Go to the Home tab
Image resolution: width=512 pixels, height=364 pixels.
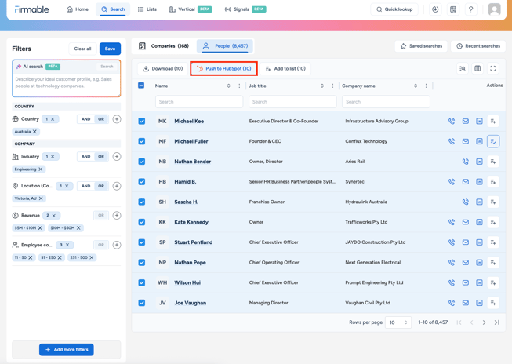[x=78, y=9]
